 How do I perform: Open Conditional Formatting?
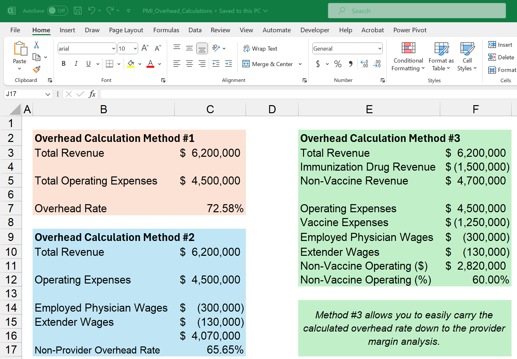(408, 57)
